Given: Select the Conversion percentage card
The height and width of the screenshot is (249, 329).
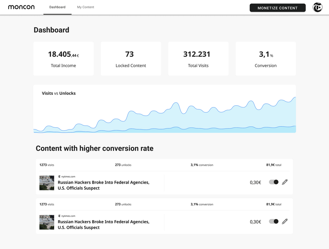Looking at the screenshot, I should coord(265,59).
